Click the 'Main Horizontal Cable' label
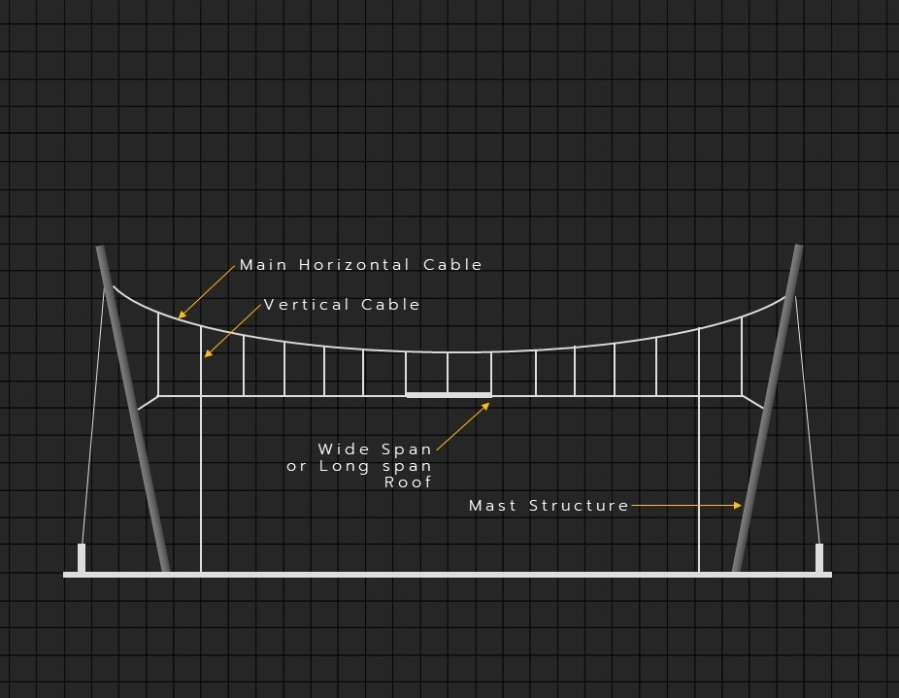The image size is (899, 698). pyautogui.click(x=360, y=265)
